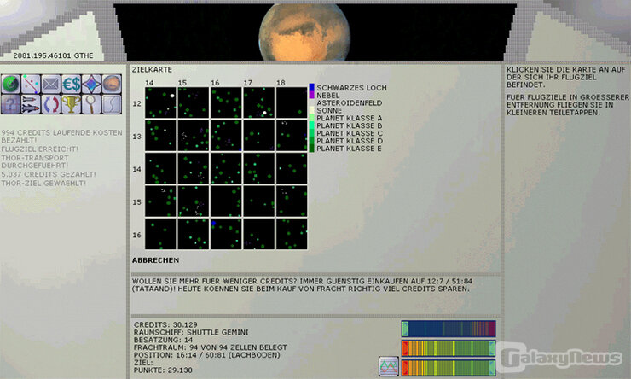This screenshot has width=631, height=379.
Task: Select map cell column 17 row 13
Action: click(x=258, y=136)
